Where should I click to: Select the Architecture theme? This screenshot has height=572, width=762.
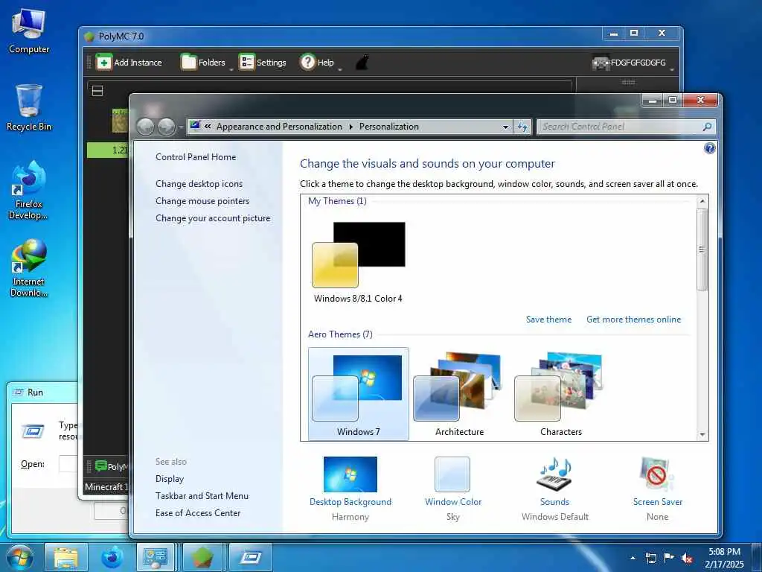click(x=459, y=394)
